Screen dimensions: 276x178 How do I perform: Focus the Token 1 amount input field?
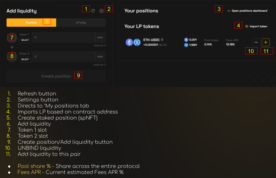point(64,38)
